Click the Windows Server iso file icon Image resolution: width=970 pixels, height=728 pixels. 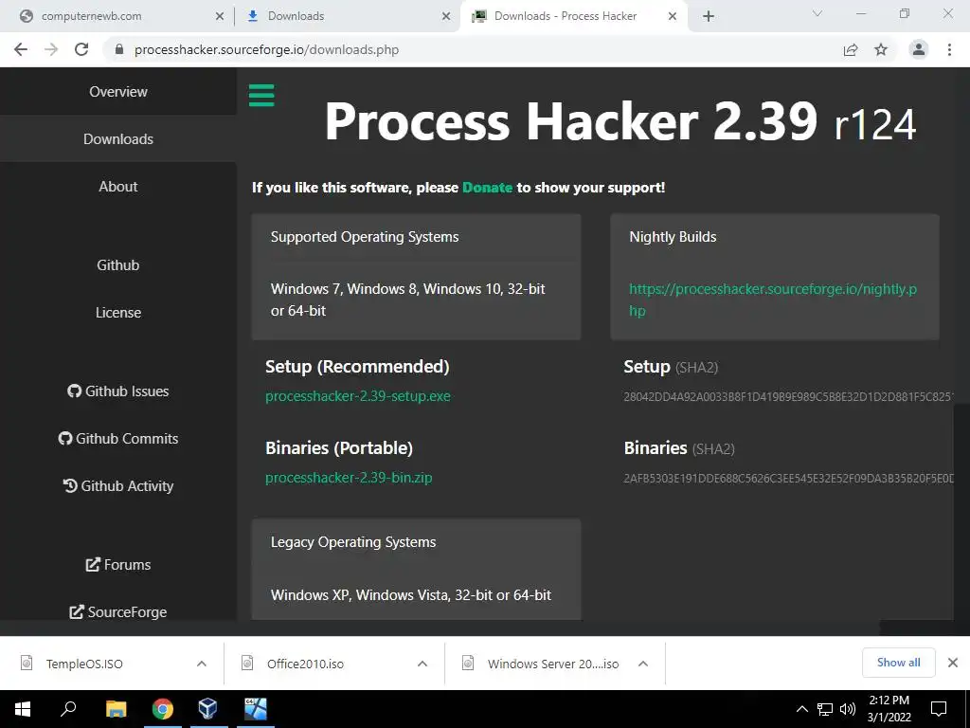click(468, 663)
